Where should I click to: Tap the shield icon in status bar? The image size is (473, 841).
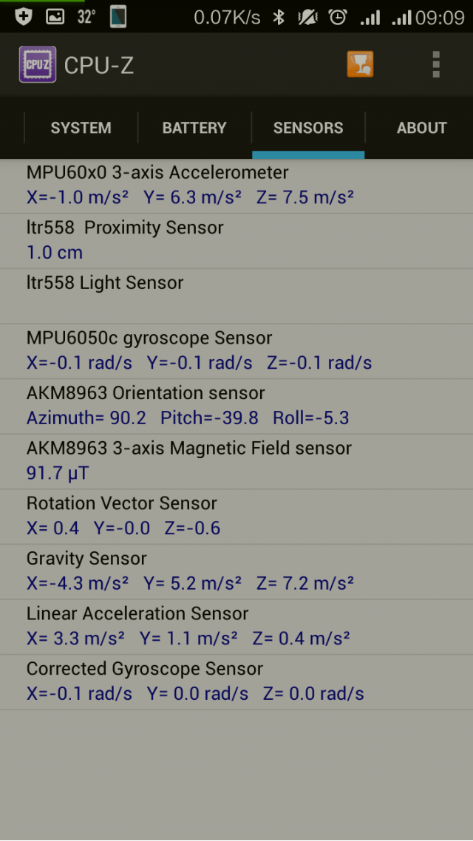tap(23, 16)
